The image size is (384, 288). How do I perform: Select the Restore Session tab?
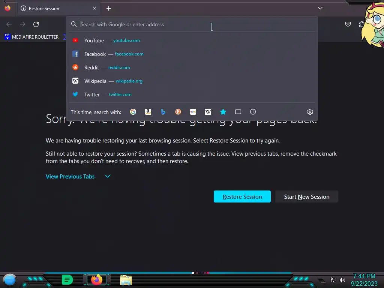point(58,8)
